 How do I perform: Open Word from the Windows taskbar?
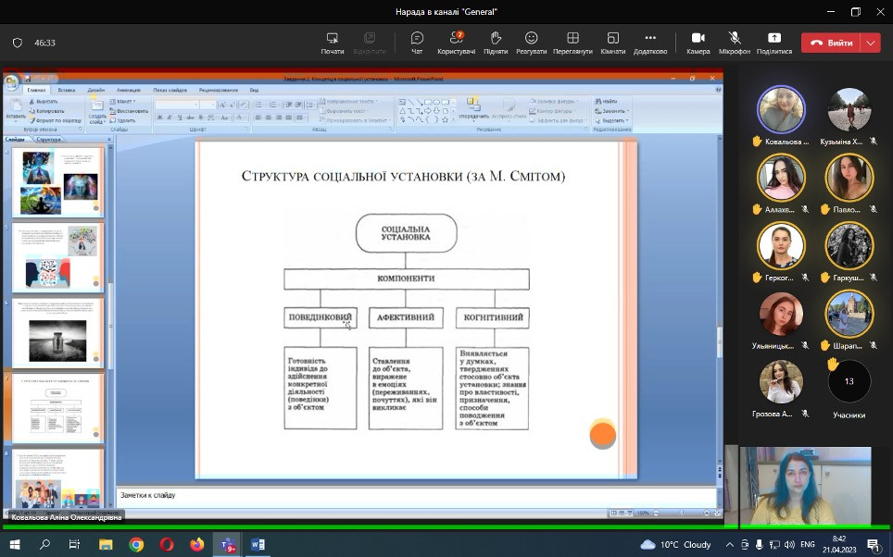(x=258, y=545)
